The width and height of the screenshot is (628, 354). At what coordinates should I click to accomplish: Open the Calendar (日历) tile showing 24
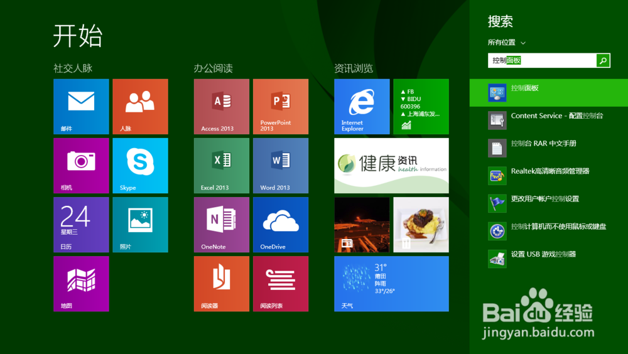81,225
